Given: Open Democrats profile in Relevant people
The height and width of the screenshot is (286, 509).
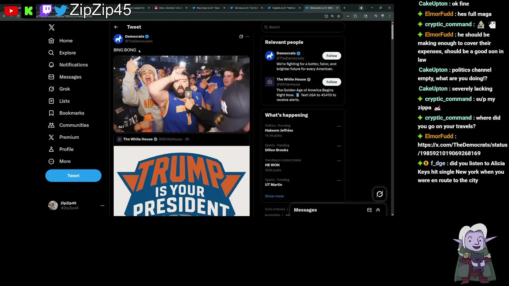Looking at the screenshot, I should tap(286, 53).
